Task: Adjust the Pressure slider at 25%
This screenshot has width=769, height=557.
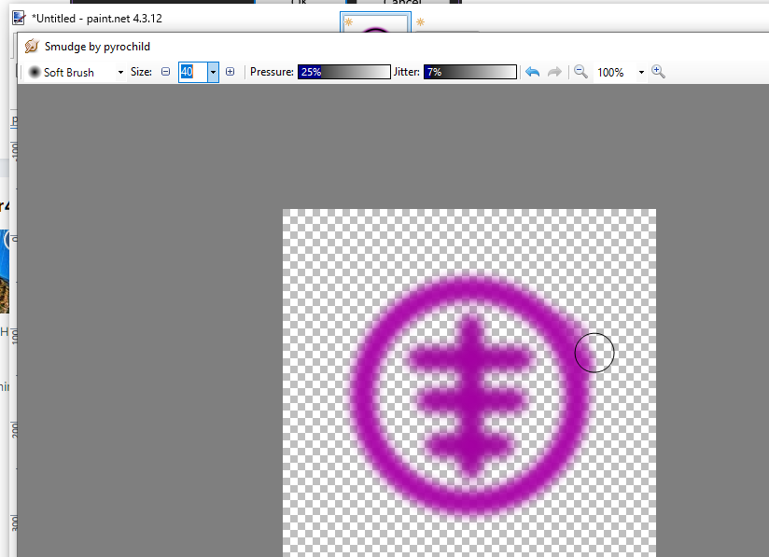Action: (344, 72)
